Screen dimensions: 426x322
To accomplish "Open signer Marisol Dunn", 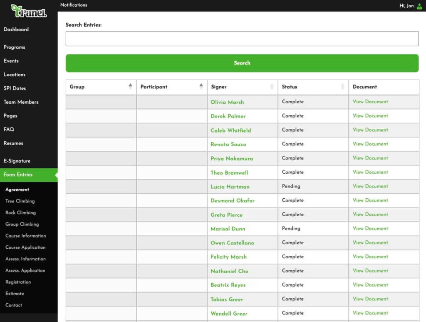I will (x=228, y=229).
